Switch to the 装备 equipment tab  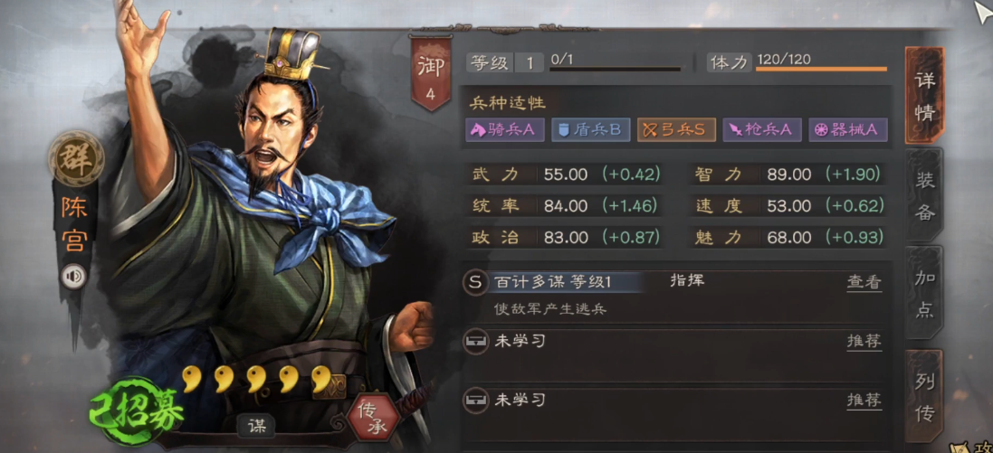(924, 197)
